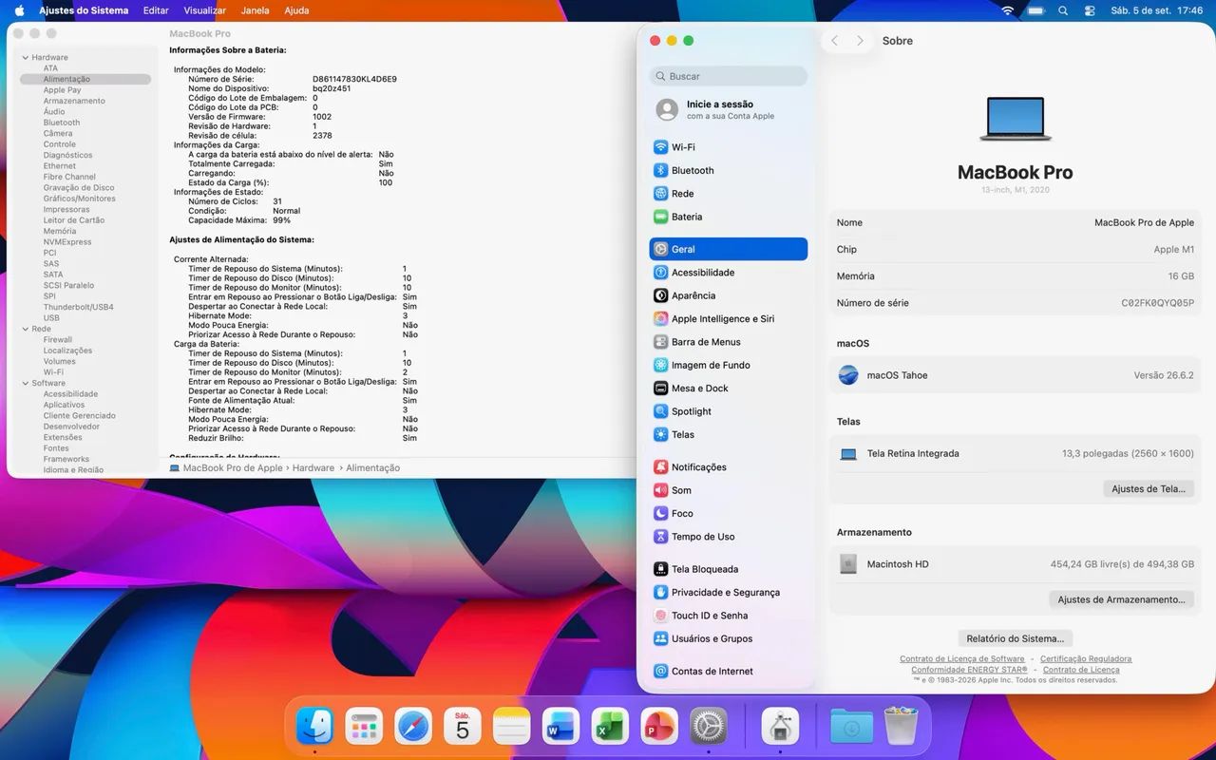Open the Trash in the Dock
This screenshot has height=760, width=1216.
[901, 727]
